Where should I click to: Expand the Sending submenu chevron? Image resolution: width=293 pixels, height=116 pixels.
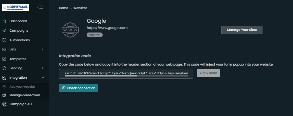tap(43, 68)
